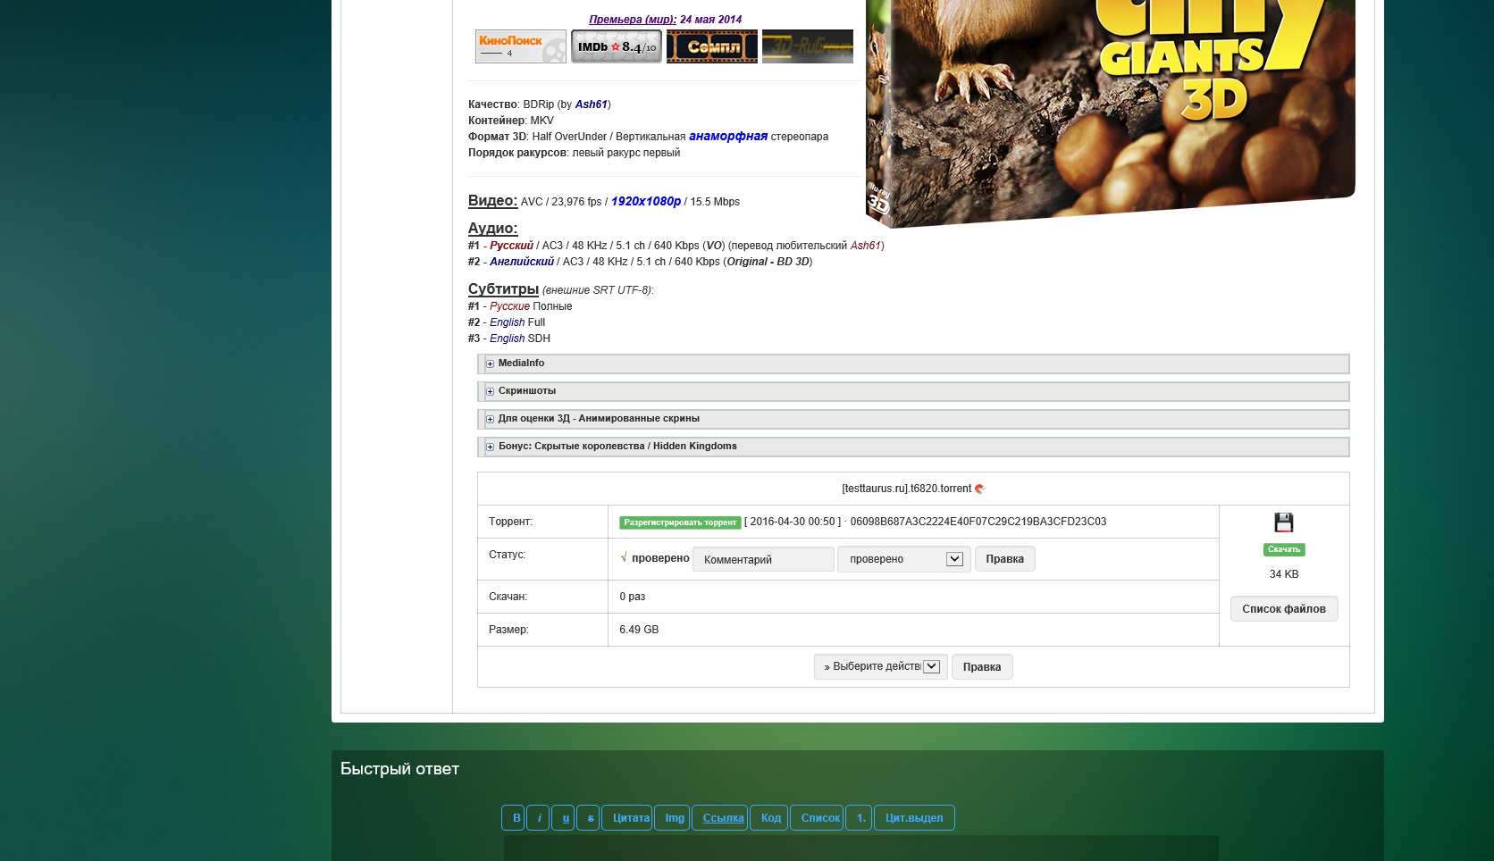This screenshot has height=861, width=1494.
Task: Insert a quote with Цитата button
Action: click(x=630, y=818)
